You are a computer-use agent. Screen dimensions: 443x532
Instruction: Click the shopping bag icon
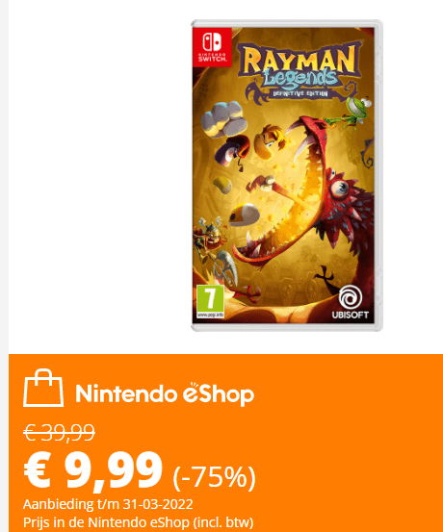(x=43, y=388)
